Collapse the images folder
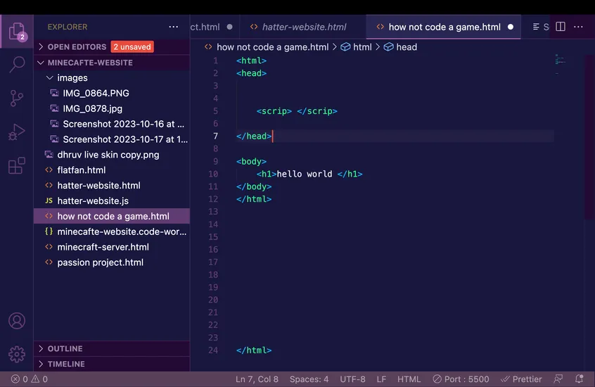Image resolution: width=595 pixels, height=387 pixels. tap(72, 78)
